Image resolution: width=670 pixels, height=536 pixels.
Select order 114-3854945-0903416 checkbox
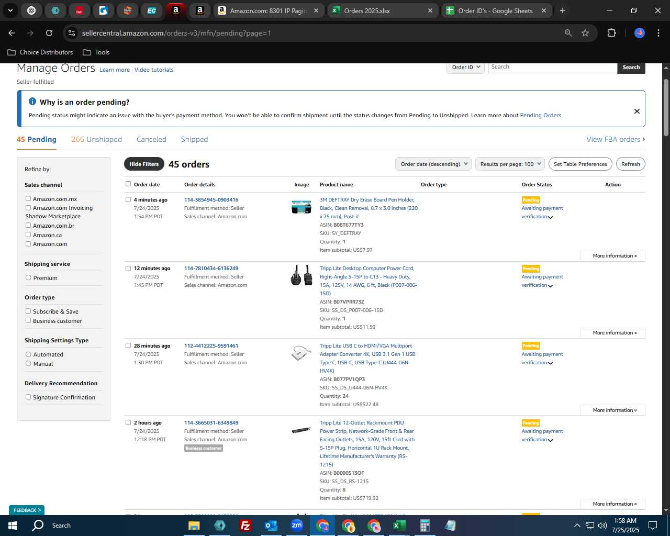pyautogui.click(x=128, y=199)
